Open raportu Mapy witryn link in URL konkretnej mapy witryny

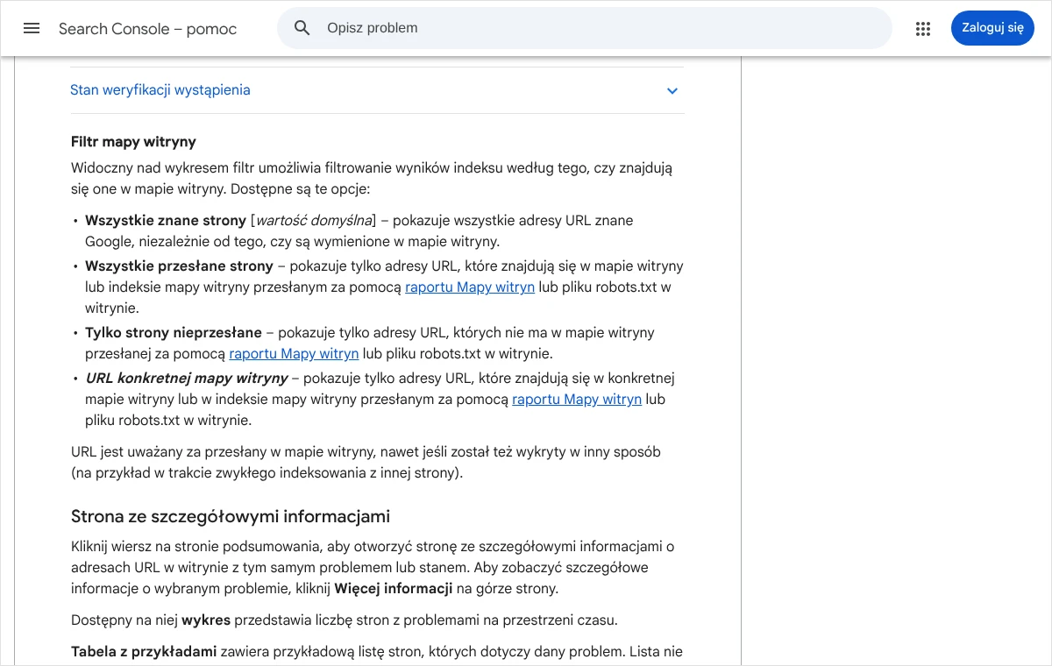pyautogui.click(x=577, y=400)
